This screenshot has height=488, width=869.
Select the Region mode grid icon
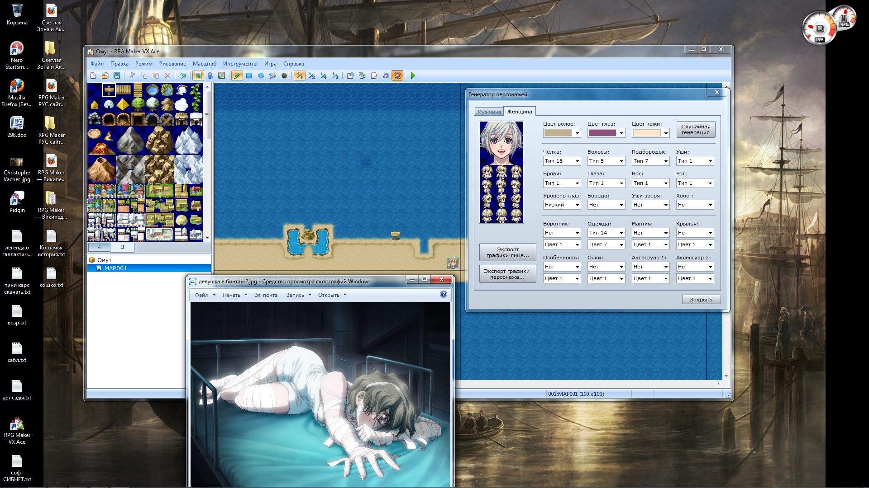(x=222, y=76)
